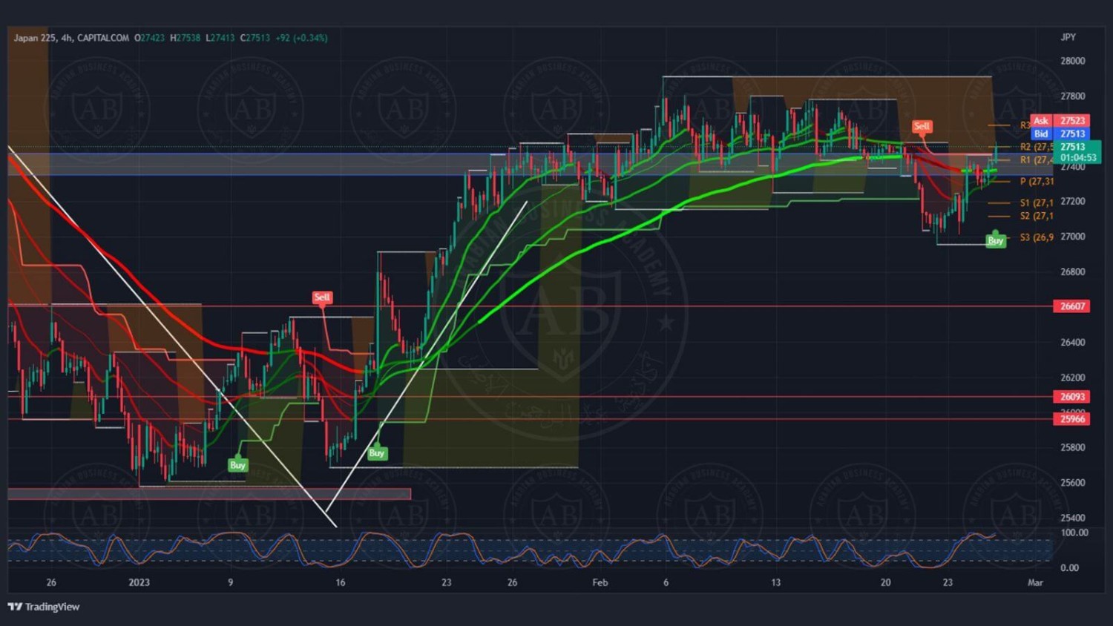The height and width of the screenshot is (626, 1113).
Task: Click the JPY currency label
Action: 1068,37
